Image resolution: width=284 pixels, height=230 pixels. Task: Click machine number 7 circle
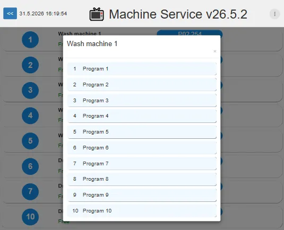tap(30, 191)
